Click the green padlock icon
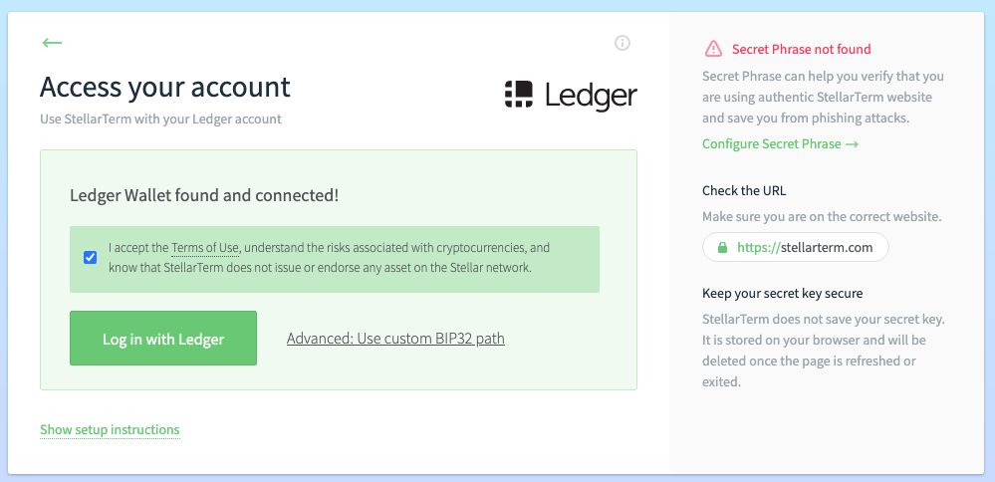Viewport: 995px width, 482px height. pos(721,248)
